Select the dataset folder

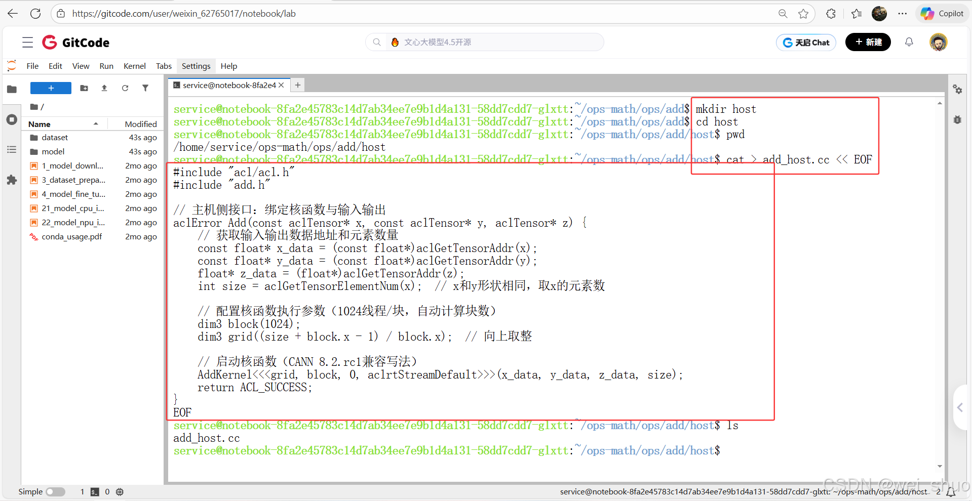coord(93,138)
